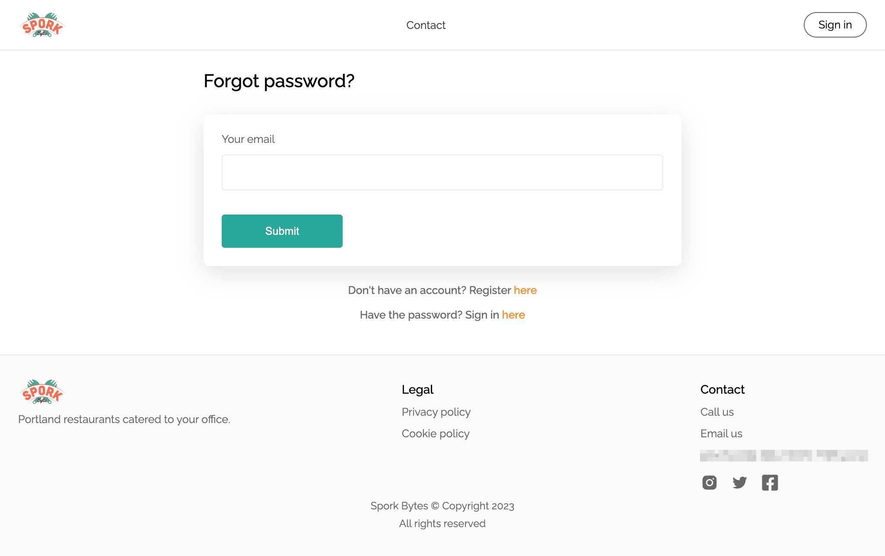Click the Twitter bird icon in footer
Screen dimensions: 885x556
pyautogui.click(x=739, y=483)
